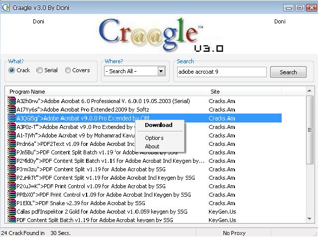Click archive icon of P2JHkTt Content Split Keygen row
The image size is (318, 237).
(11, 178)
